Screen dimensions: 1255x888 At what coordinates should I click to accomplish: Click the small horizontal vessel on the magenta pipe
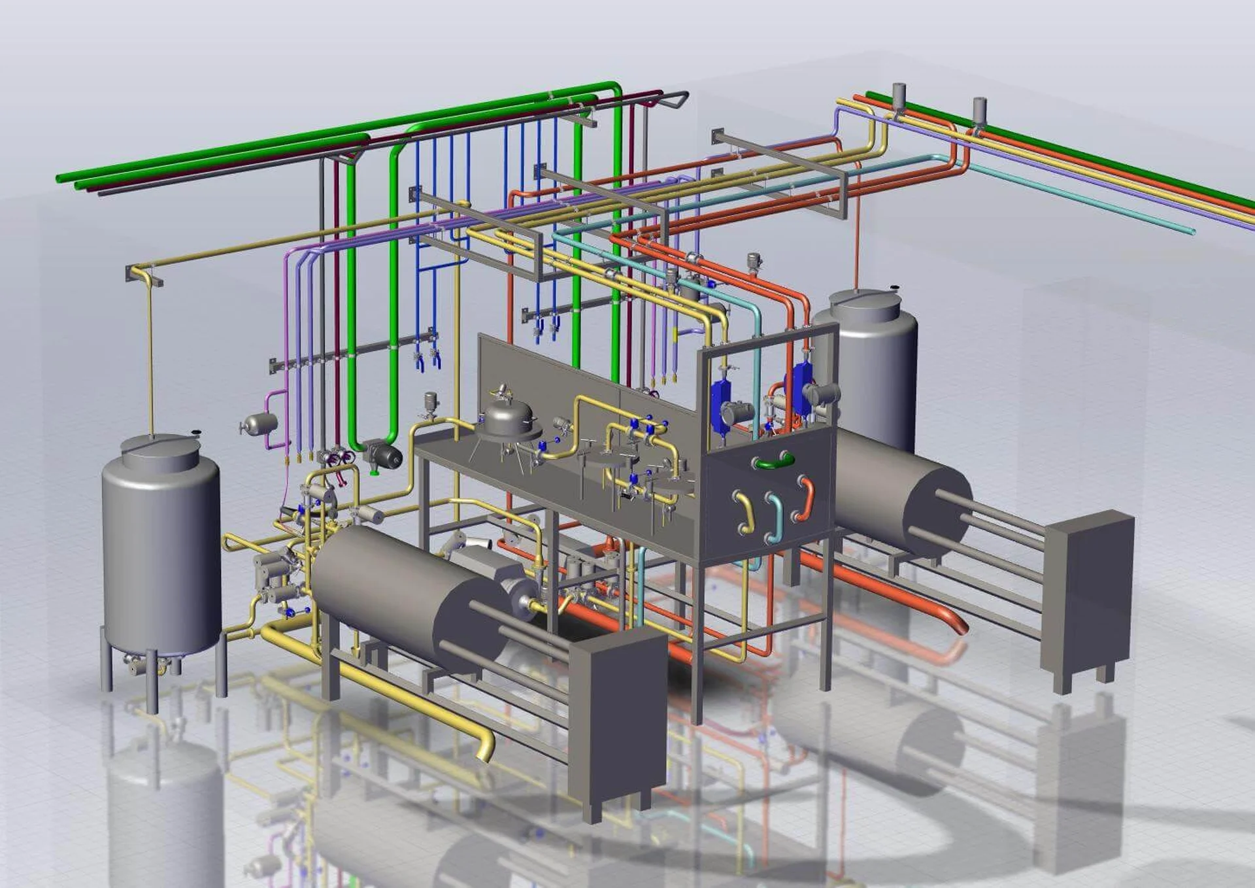[x=261, y=423]
